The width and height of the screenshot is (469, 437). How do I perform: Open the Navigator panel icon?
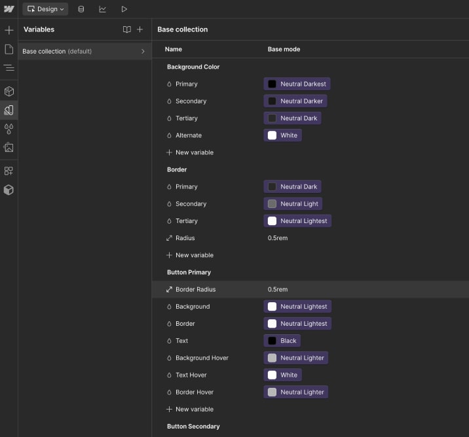point(9,68)
